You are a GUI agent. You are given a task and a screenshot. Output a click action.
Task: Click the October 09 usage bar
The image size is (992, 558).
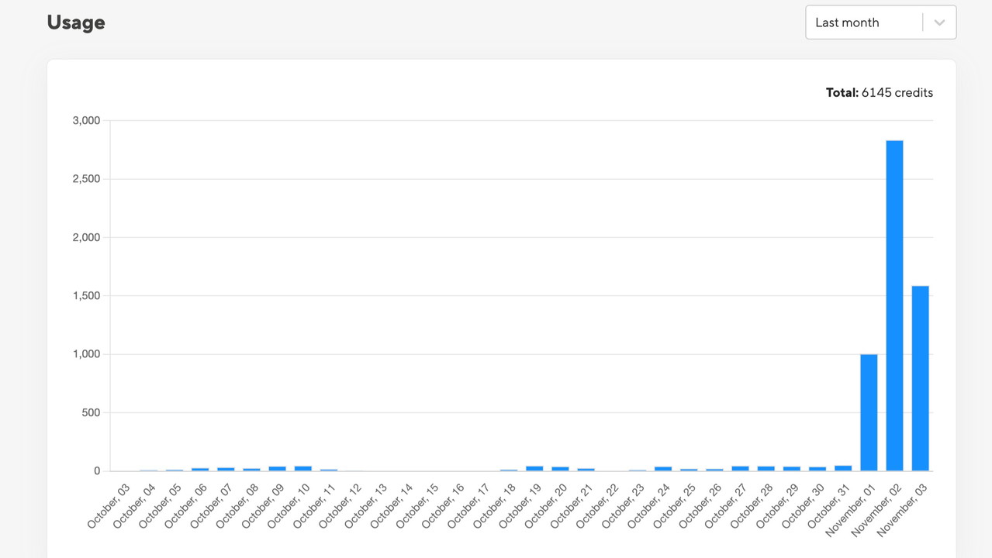pyautogui.click(x=277, y=468)
